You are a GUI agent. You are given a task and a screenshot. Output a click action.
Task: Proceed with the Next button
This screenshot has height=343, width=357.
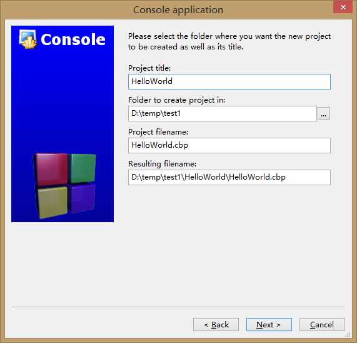(269, 325)
